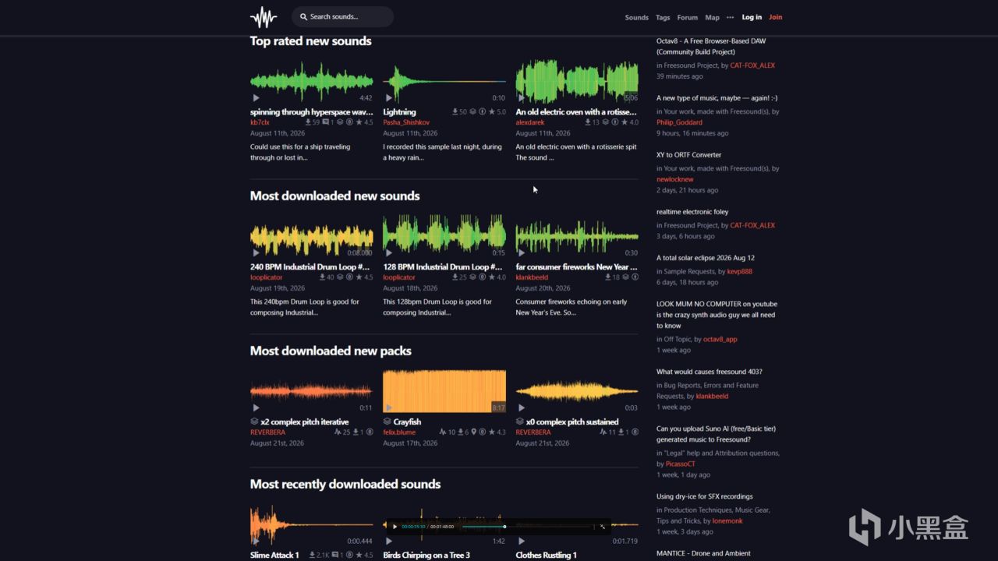This screenshot has height=561, width=998.
Task: Open the Clothes Rustling 1 sound title
Action: [x=547, y=556]
